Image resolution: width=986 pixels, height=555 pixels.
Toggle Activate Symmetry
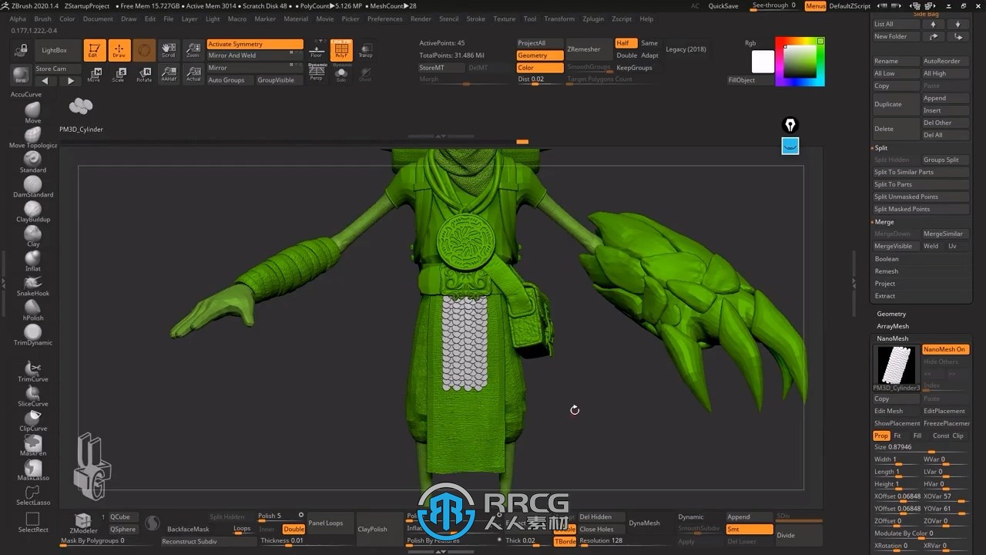click(255, 44)
